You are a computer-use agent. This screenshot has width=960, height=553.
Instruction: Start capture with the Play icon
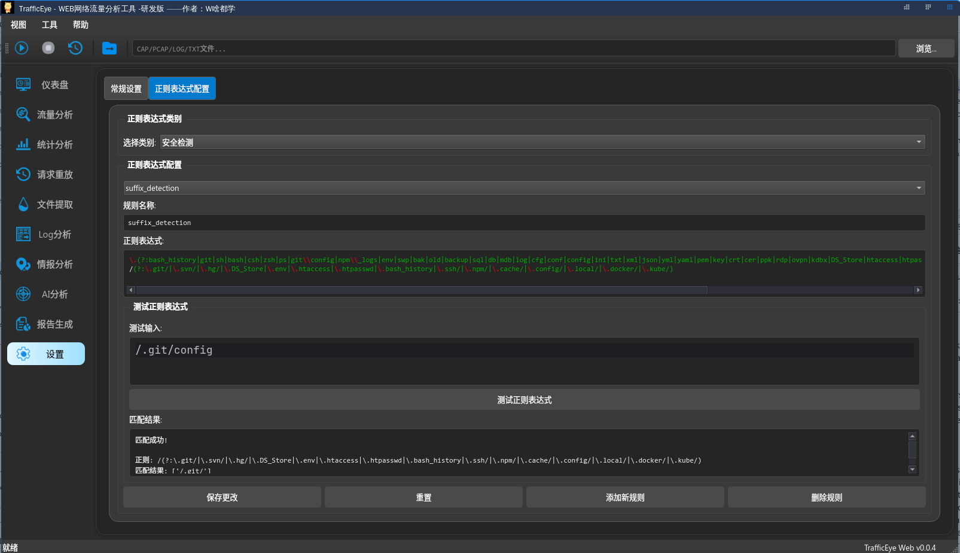point(22,48)
